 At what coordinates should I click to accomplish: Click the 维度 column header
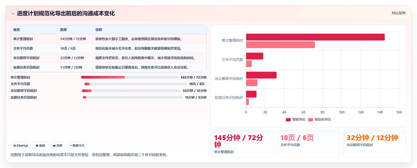17,30
